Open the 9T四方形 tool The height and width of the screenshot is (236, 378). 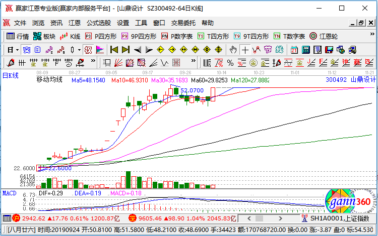(x=251, y=36)
